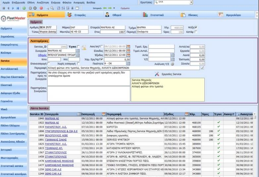Toggle the Κοτάψ checkbox
This screenshot has width=259, height=177.
pos(196,32)
